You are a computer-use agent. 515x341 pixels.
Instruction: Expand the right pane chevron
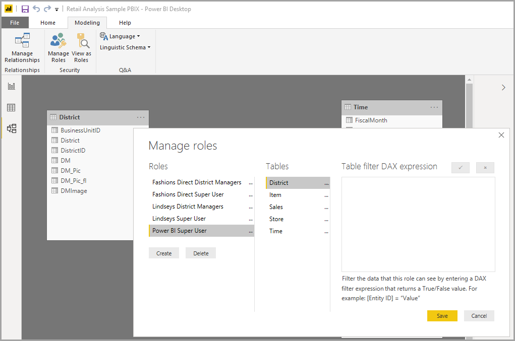pyautogui.click(x=503, y=88)
